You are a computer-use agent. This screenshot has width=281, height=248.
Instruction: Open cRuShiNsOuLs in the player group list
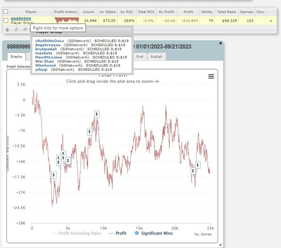(49, 41)
